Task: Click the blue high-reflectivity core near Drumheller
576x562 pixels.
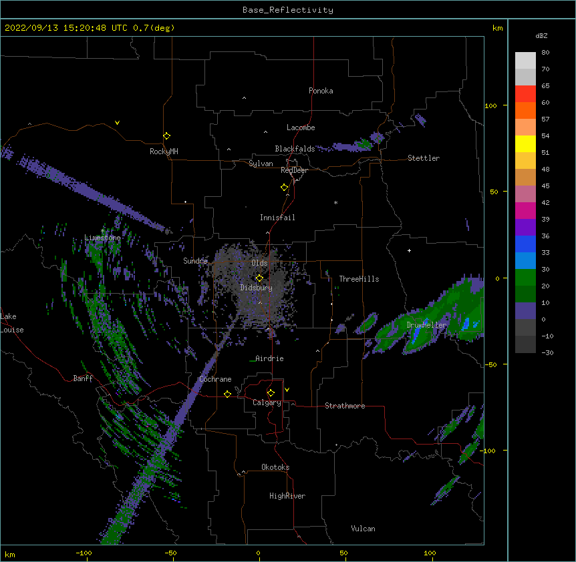Action: (416, 335)
